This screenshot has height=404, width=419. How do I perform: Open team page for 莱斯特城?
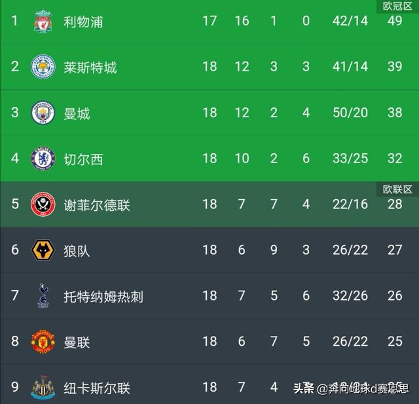[90, 67]
